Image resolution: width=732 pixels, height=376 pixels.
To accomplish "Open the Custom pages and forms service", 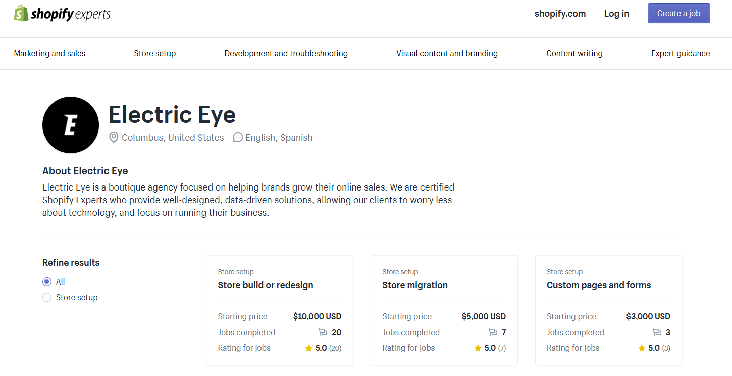I will click(599, 285).
